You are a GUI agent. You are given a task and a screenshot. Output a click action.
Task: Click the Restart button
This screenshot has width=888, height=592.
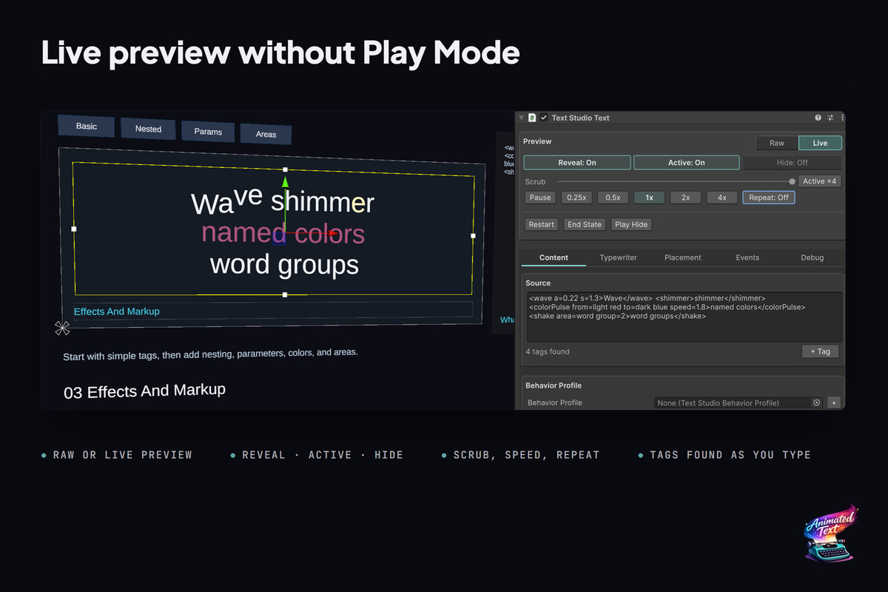tap(542, 224)
